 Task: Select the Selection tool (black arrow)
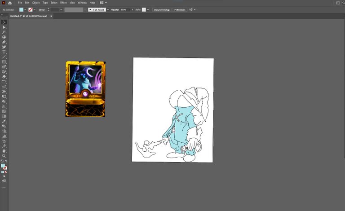click(x=4, y=22)
